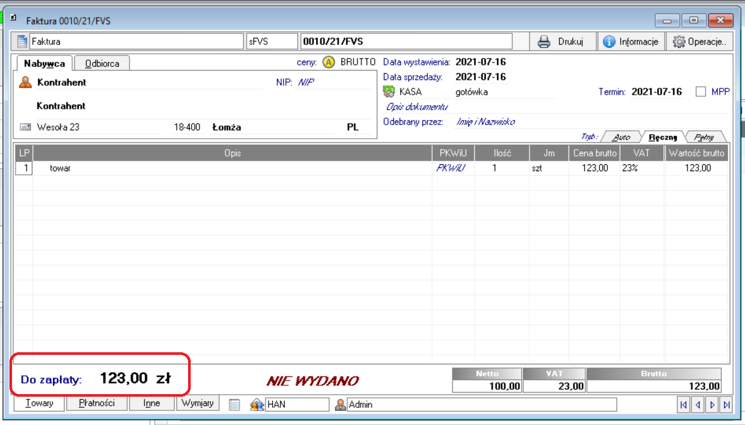This screenshot has width=745, height=425.
Task: Open the Płatności section
Action: coord(96,404)
